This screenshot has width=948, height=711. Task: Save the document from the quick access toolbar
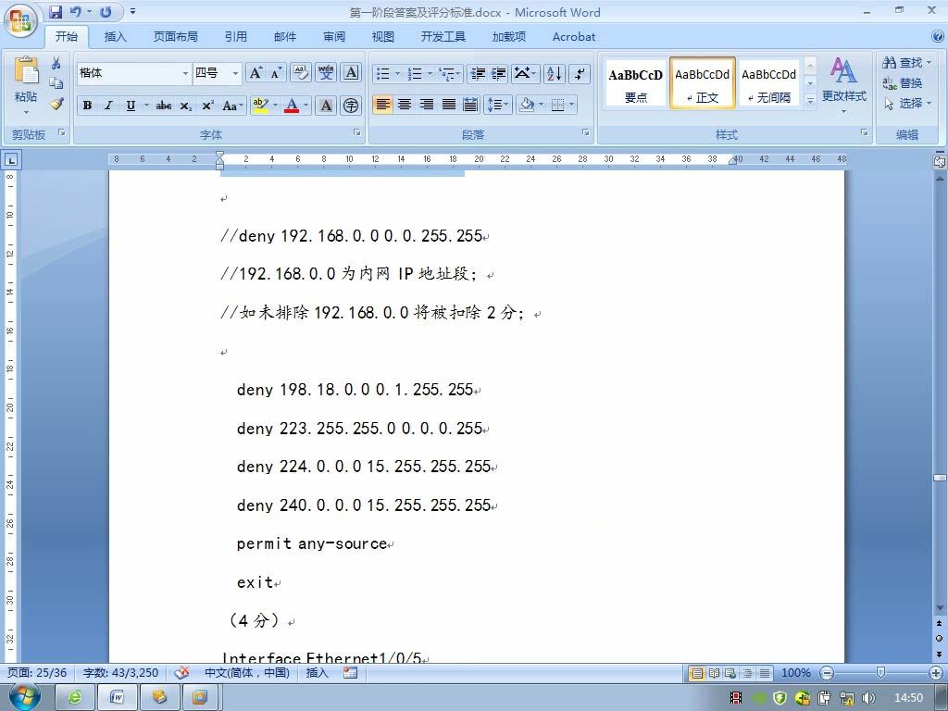[55, 12]
